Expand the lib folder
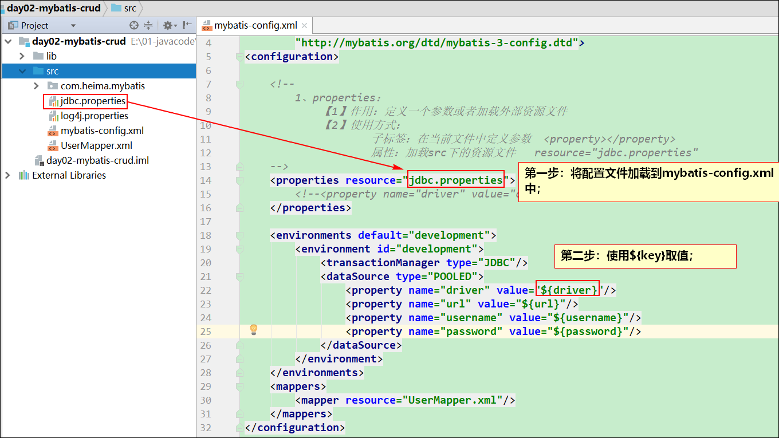779x438 pixels. pos(22,56)
